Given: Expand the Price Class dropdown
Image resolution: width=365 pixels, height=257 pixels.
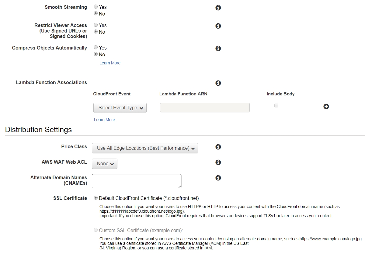Looking at the screenshot, I should click(x=145, y=148).
